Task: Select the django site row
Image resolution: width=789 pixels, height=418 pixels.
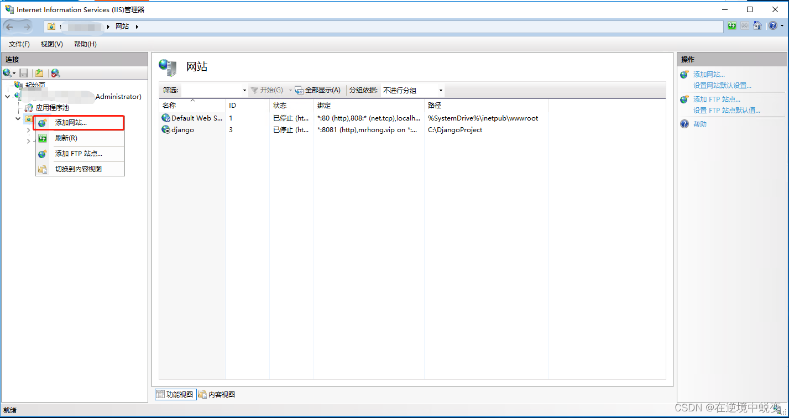Action: [x=354, y=129]
